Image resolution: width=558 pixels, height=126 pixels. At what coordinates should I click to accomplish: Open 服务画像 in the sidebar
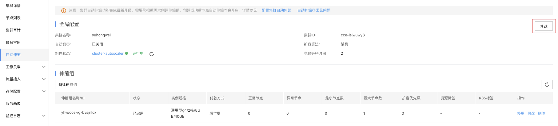click(x=13, y=103)
